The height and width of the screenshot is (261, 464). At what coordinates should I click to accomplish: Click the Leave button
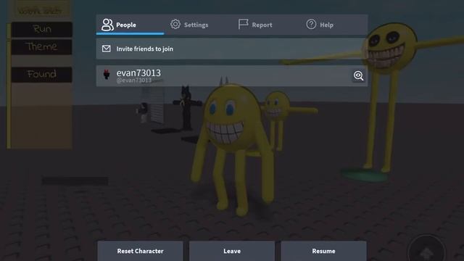[232, 251]
